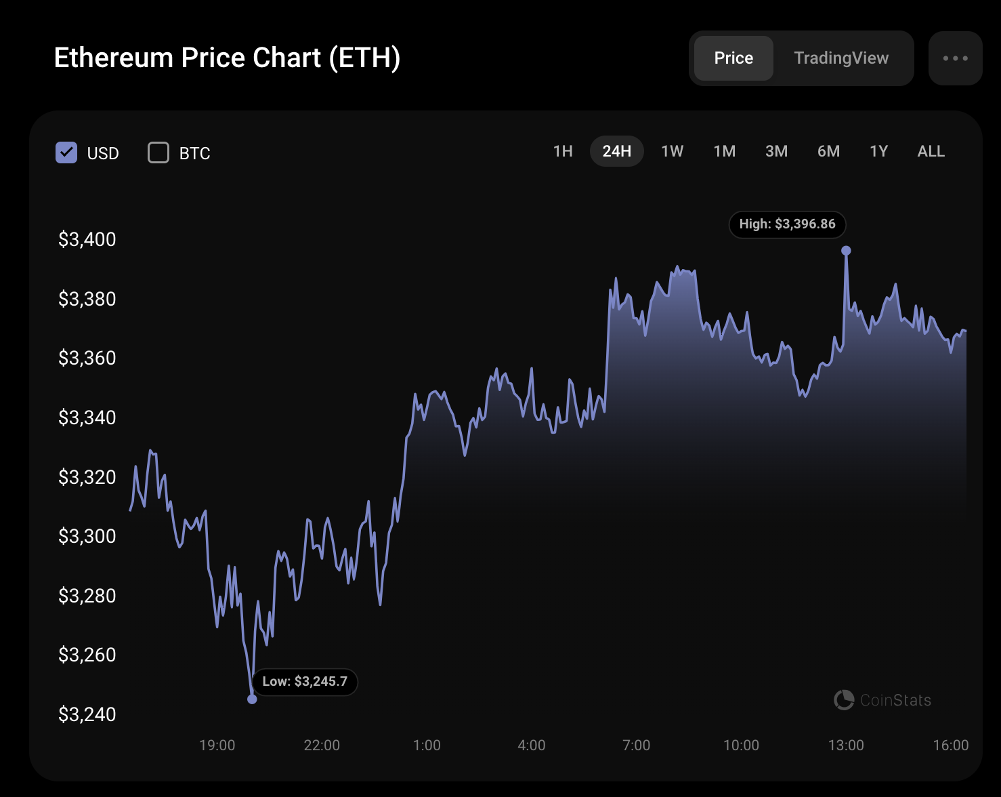
Task: Select the Price chart tab
Action: tap(733, 58)
